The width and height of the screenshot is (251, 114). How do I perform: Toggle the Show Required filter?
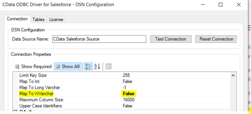click(x=33, y=66)
